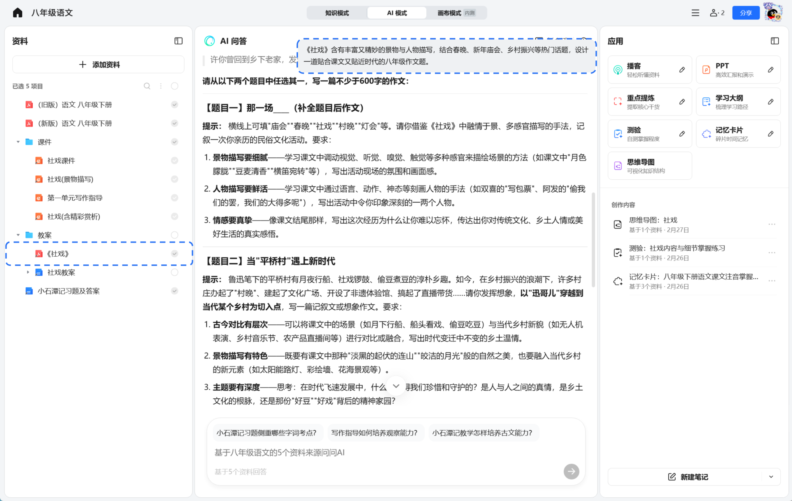792x501 pixels.
Task: Check the 教案 folder checkbox
Action: click(x=174, y=235)
